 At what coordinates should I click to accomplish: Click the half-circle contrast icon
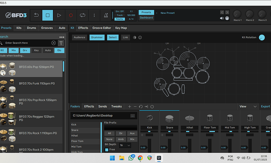134,37
